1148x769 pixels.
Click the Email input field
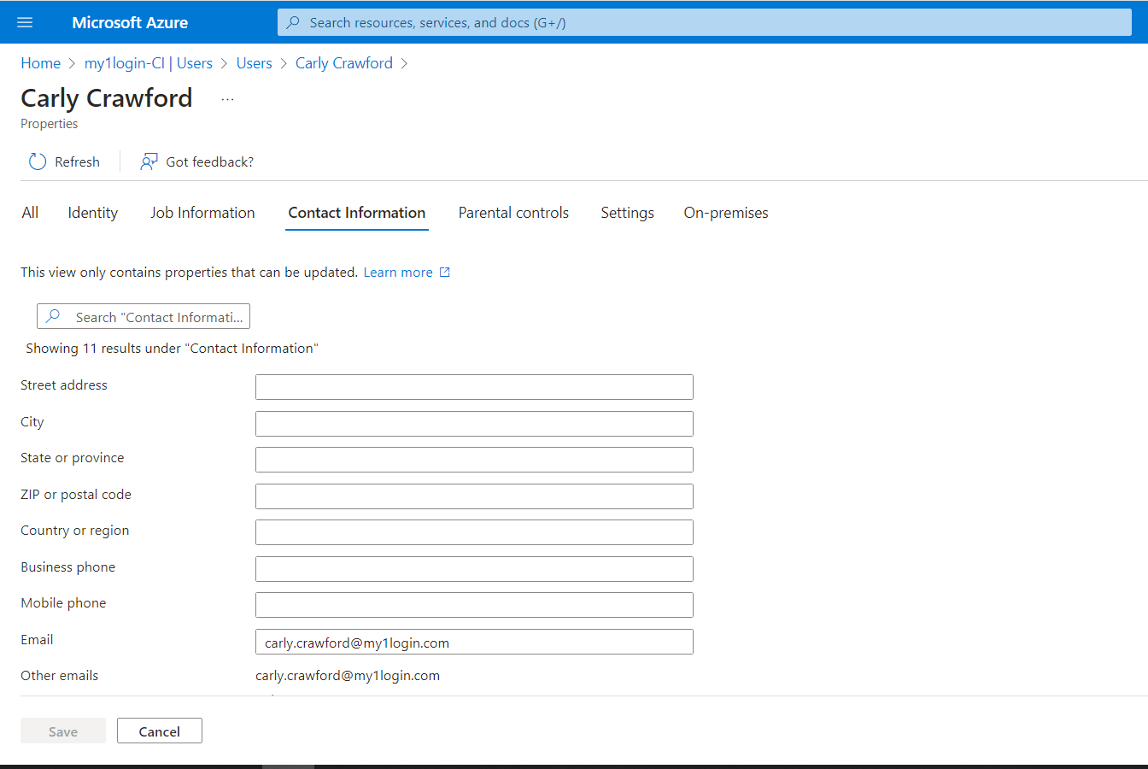pyautogui.click(x=474, y=642)
